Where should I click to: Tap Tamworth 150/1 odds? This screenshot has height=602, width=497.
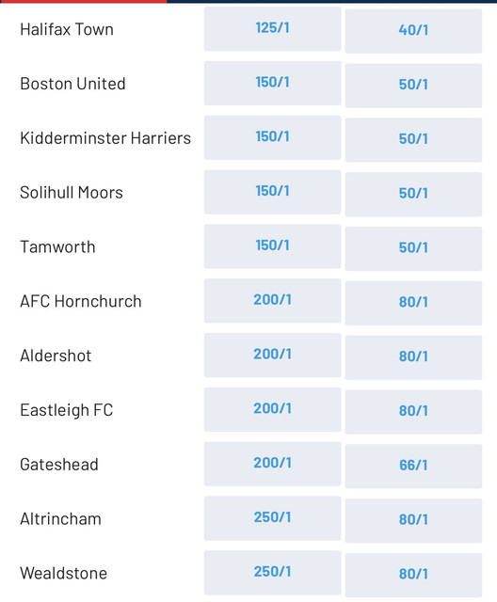(272, 246)
